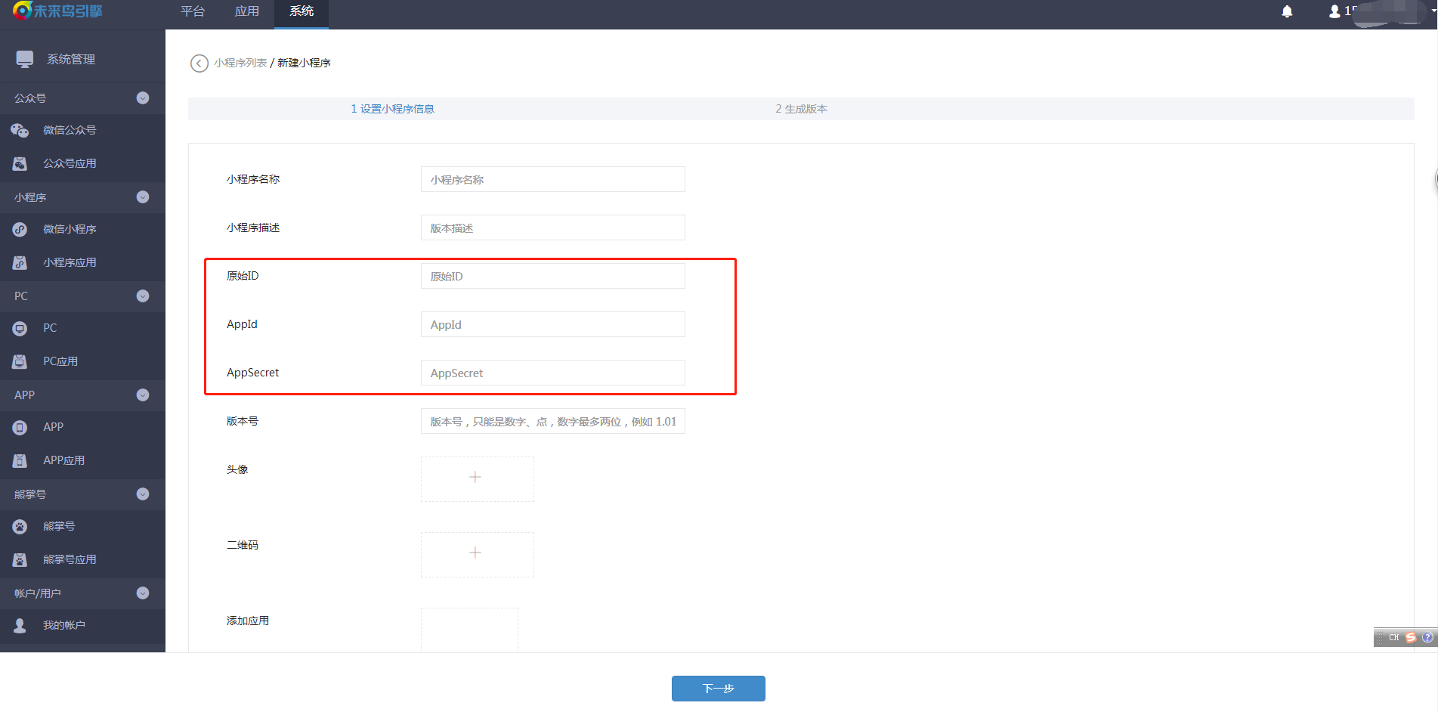Click the 小程序应用 sidebar icon

[20, 263]
